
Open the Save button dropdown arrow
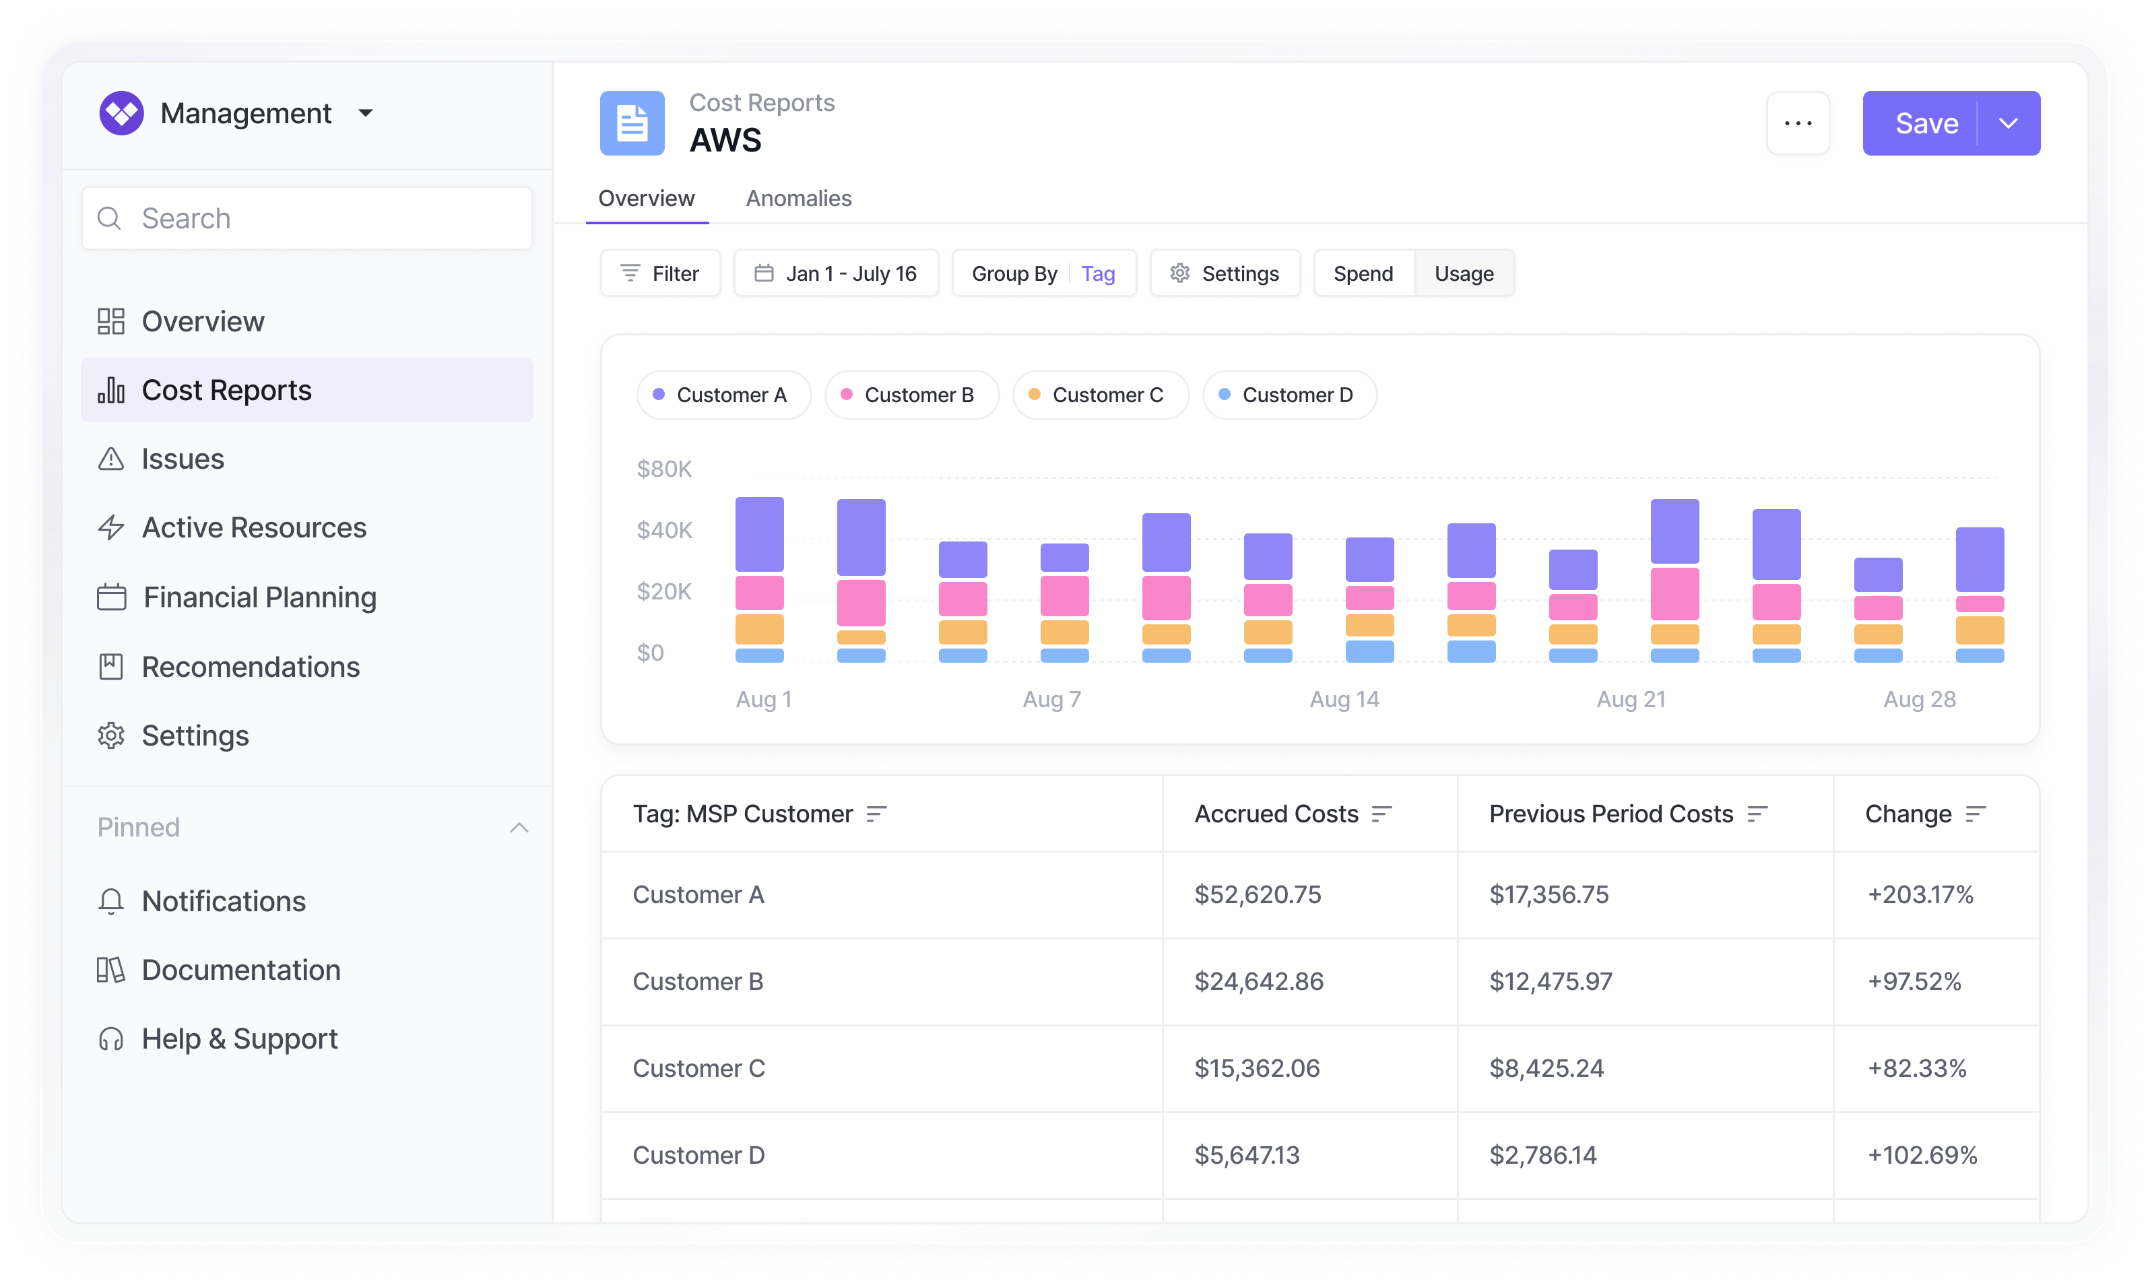tap(2008, 124)
